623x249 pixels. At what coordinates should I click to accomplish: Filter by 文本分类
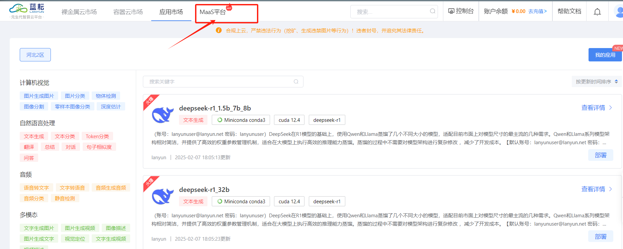(65, 136)
